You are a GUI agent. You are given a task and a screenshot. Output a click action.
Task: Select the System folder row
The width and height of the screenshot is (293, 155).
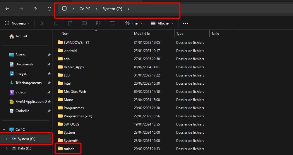[66, 133]
